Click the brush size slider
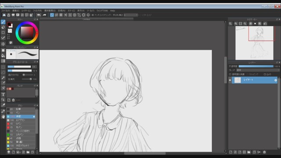This screenshot has width=281, height=158. coord(19,67)
